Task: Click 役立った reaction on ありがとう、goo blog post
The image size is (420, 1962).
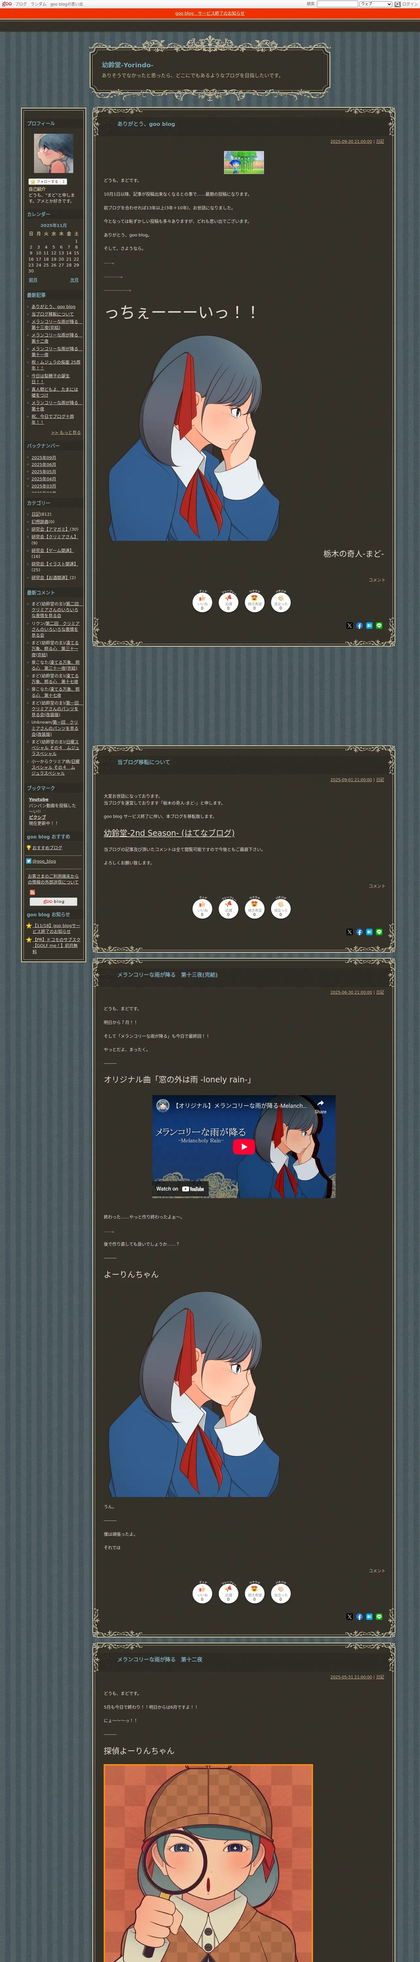Action: click(x=281, y=602)
